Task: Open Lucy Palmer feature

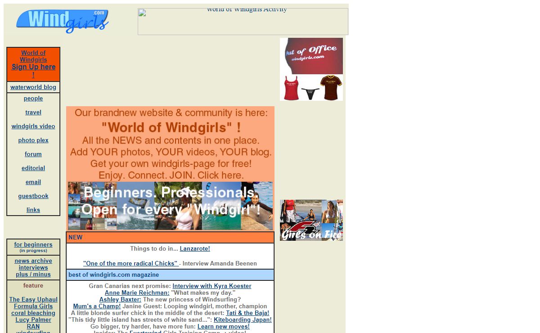Action: [x=33, y=320]
